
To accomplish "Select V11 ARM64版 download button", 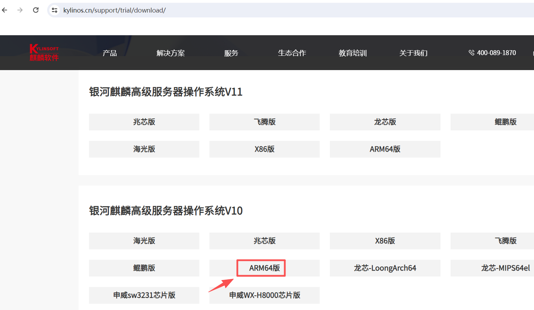I will pyautogui.click(x=385, y=149).
